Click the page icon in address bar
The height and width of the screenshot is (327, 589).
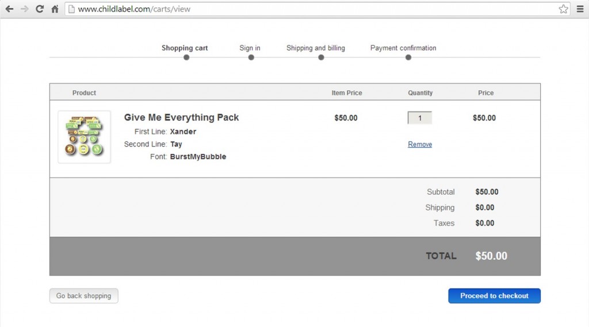[71, 9]
